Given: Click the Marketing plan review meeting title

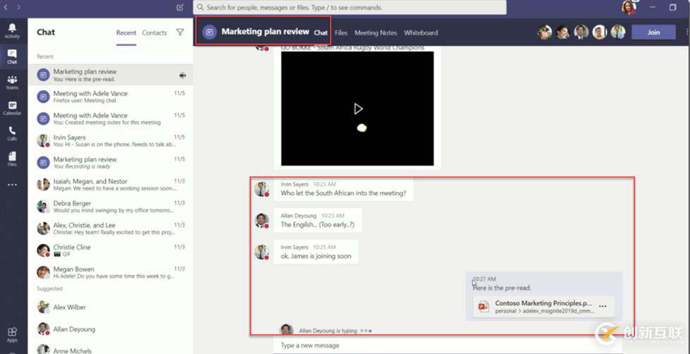Looking at the screenshot, I should 266,32.
